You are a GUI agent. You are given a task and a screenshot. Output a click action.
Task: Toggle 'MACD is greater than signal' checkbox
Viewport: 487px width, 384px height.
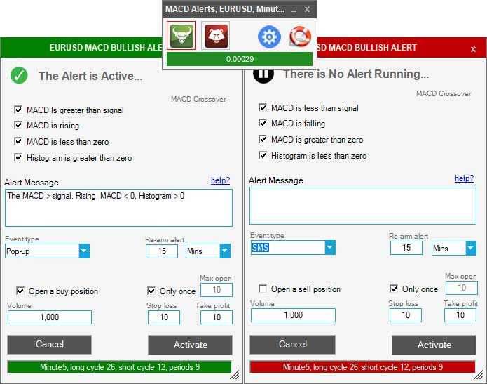(18, 110)
